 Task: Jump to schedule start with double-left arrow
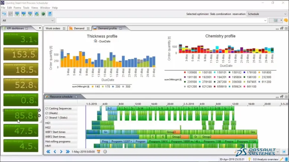48,151
